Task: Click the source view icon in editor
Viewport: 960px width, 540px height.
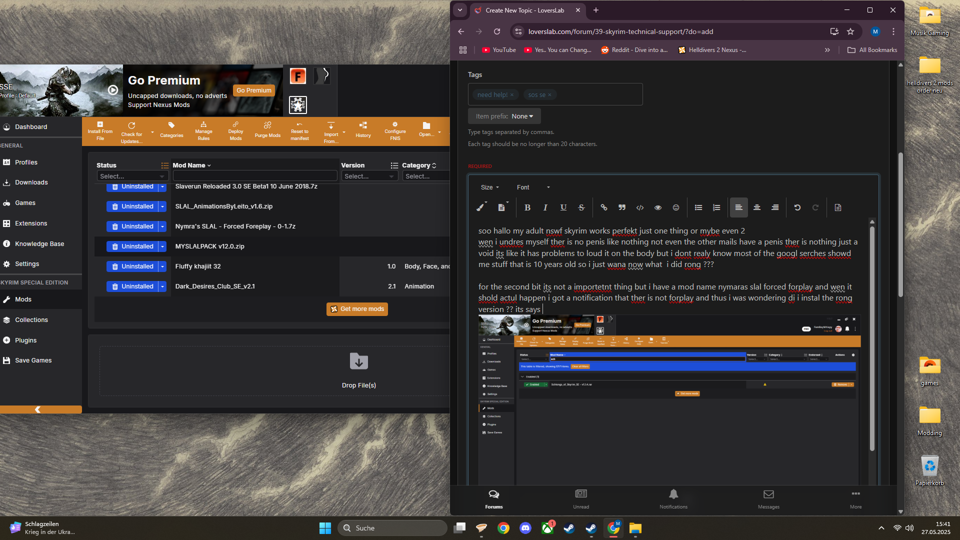Action: click(838, 207)
